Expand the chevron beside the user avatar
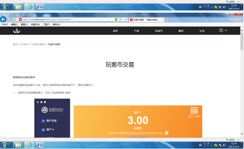Image resolution: width=244 pixels, height=149 pixels. [x=226, y=30]
